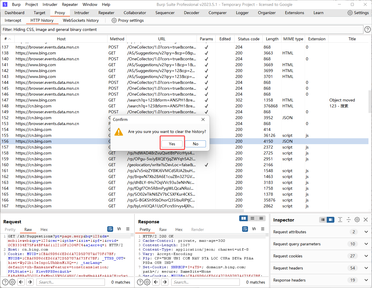
Task: Open the Burp menu
Action: pyautogui.click(x=16, y=4)
